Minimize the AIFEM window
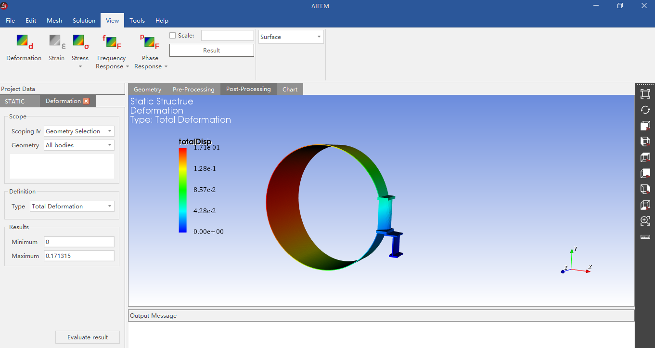Viewport: 655px width, 348px height. (x=596, y=6)
